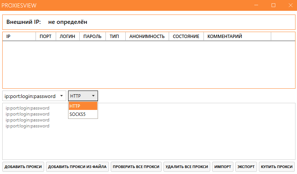Collapse the HTTP proxy type combo box
This screenshot has height=174, width=297.
[x=83, y=96]
